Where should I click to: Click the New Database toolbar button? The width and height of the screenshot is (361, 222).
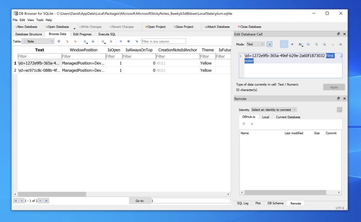click(26, 27)
